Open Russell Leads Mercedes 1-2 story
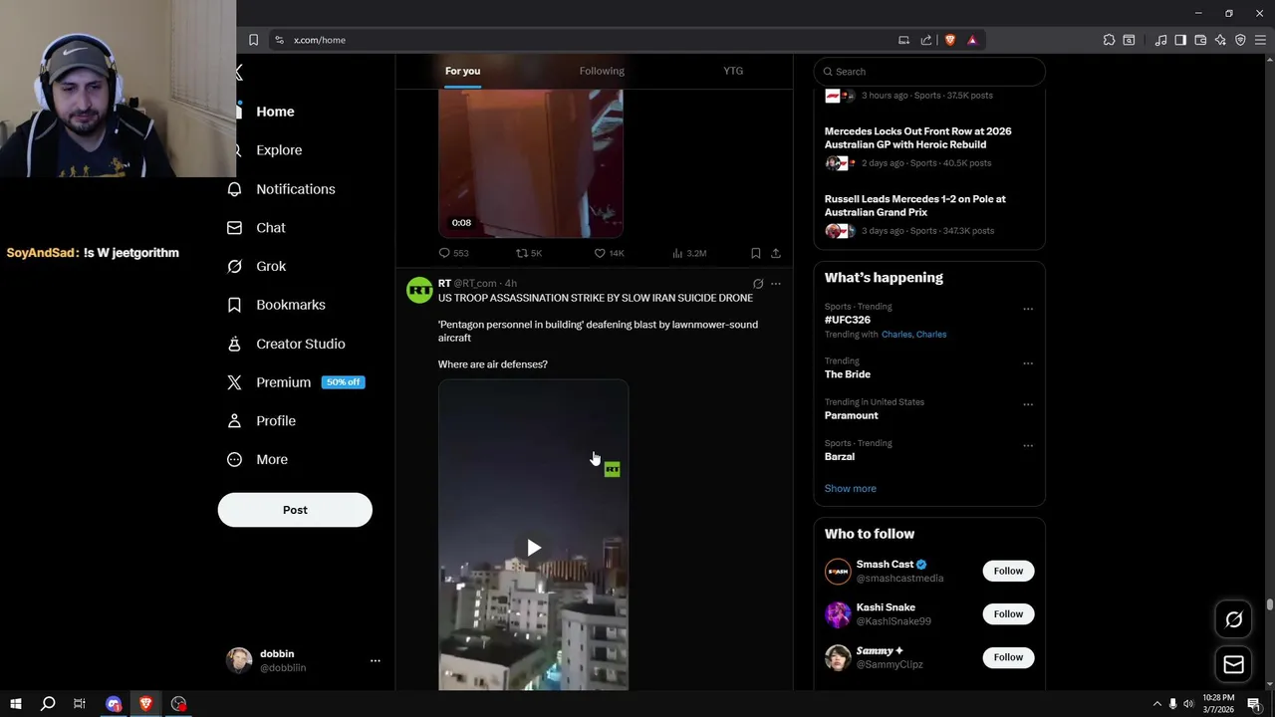The image size is (1275, 717). pyautogui.click(x=914, y=205)
